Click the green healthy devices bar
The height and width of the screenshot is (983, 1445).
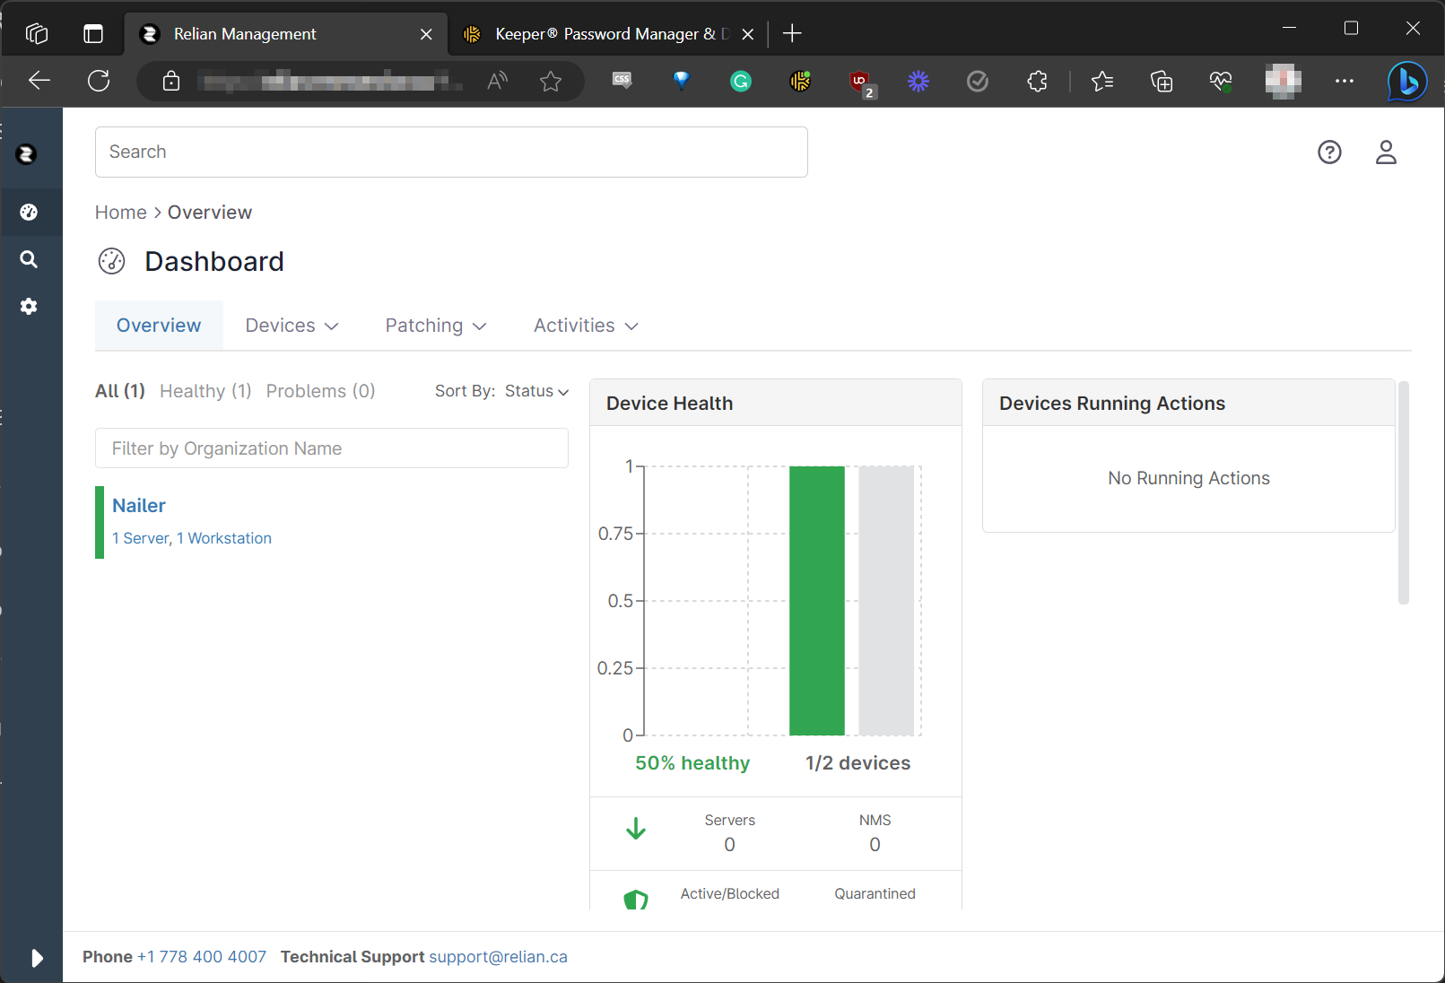click(x=817, y=601)
